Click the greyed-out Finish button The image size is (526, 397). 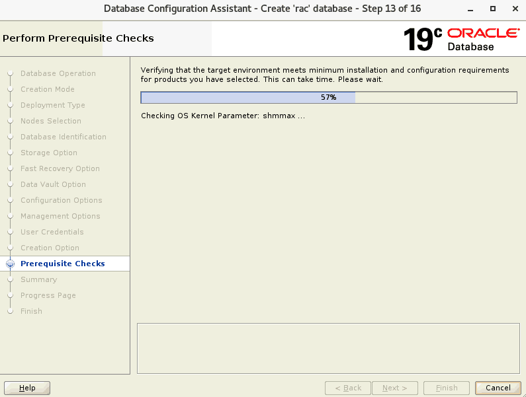(447, 388)
